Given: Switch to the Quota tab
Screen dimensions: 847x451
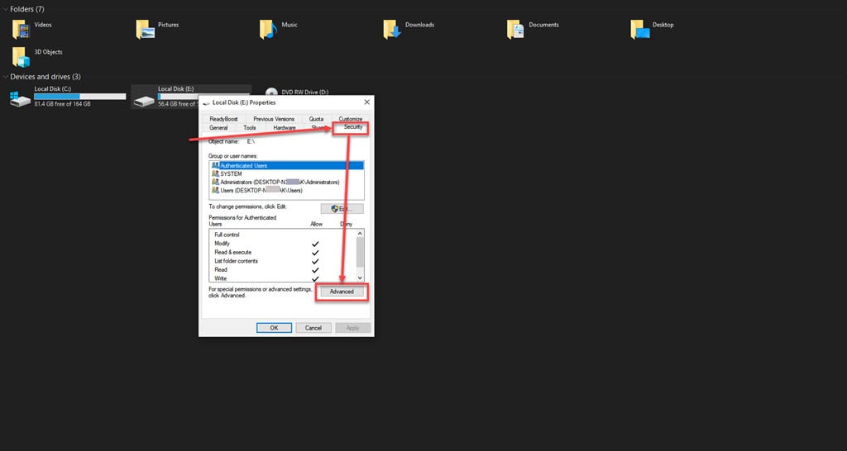Looking at the screenshot, I should pos(317,119).
